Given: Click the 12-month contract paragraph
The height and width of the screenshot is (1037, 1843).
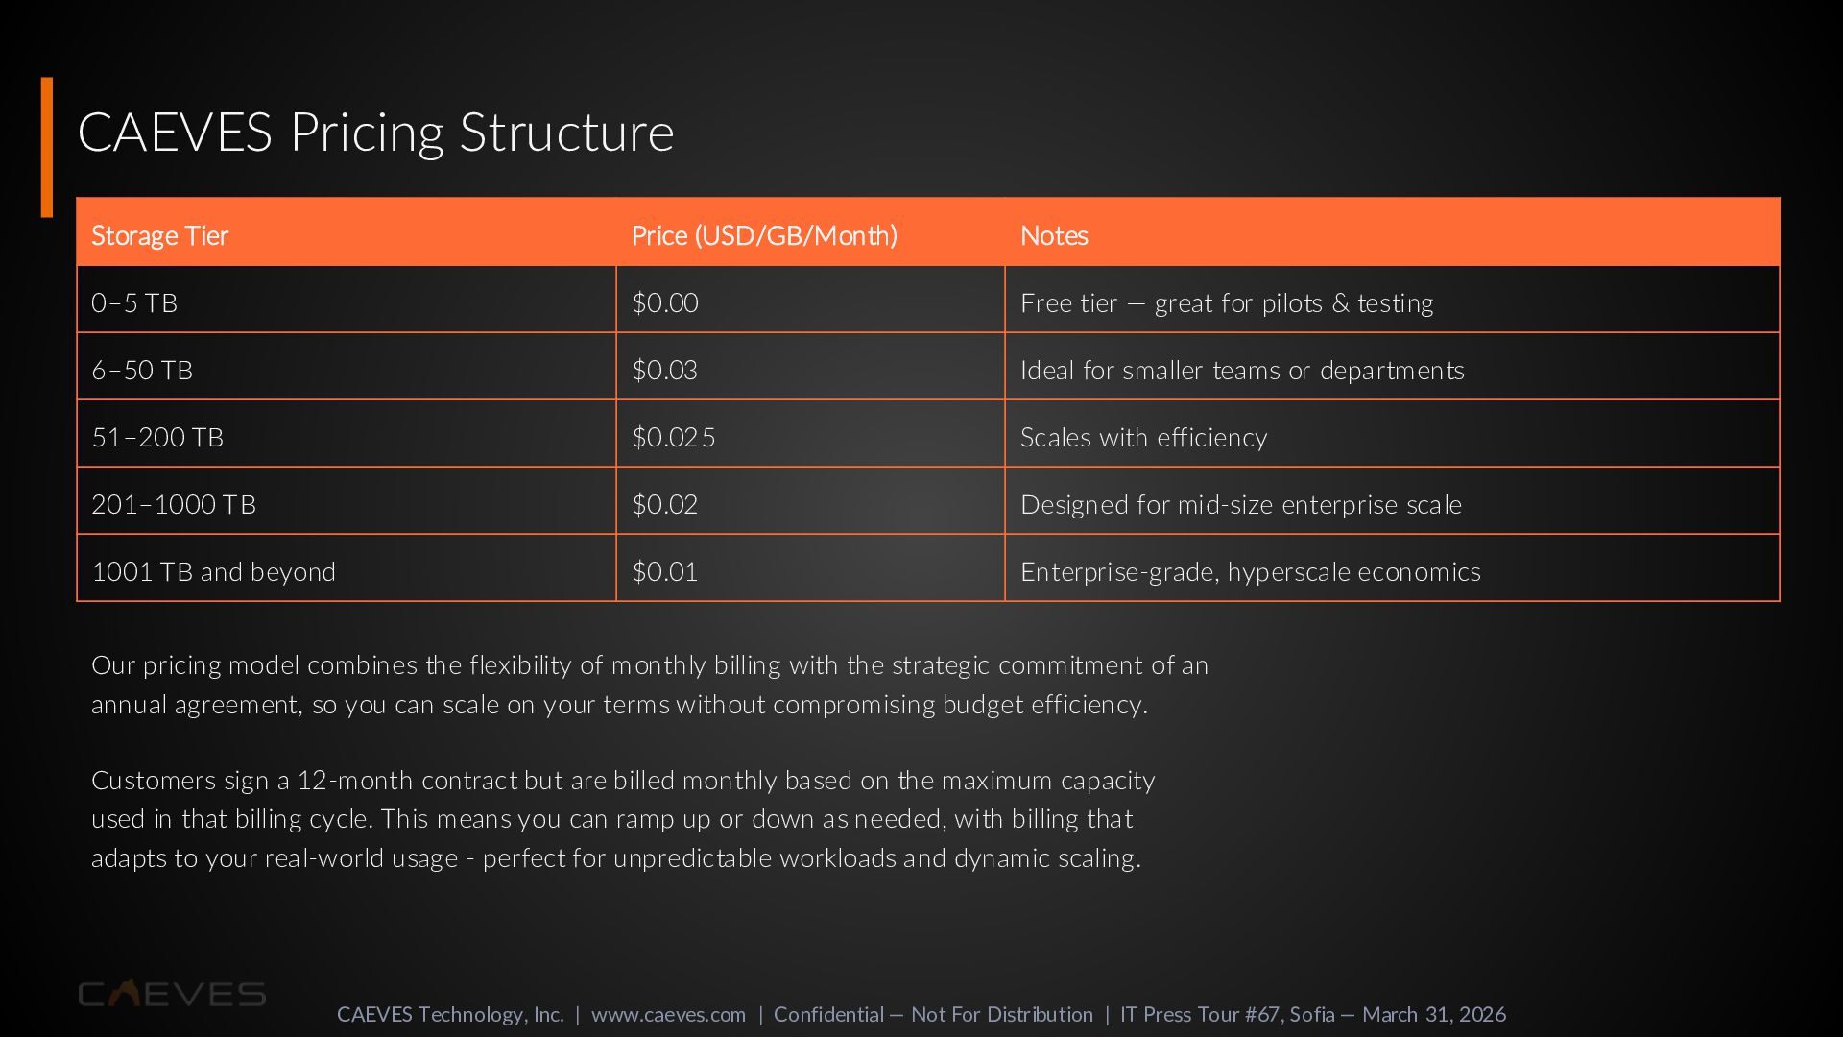Looking at the screenshot, I should point(622,818).
